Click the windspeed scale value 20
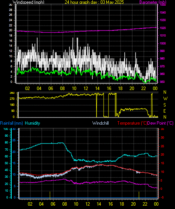This screenshot has width=175, height=209. click(x=11, y=30)
